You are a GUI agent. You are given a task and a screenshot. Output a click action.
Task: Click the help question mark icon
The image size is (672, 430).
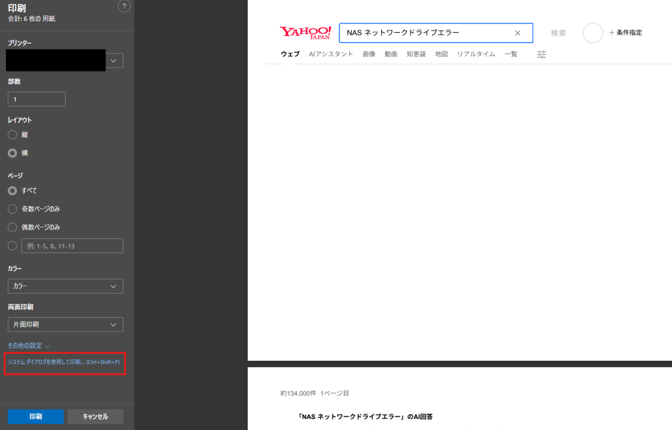tap(124, 6)
